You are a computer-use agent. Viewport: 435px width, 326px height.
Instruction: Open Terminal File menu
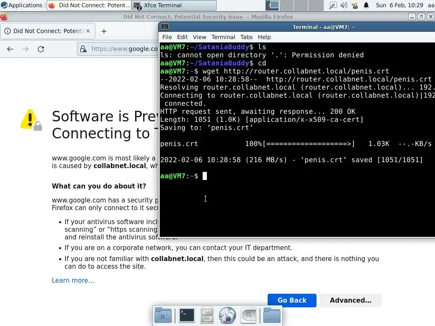pyautogui.click(x=167, y=37)
